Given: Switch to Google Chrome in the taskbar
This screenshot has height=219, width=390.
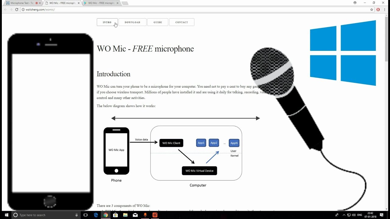Looking at the screenshot, I should (x=105, y=215).
